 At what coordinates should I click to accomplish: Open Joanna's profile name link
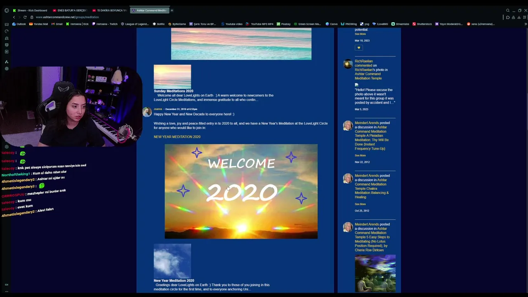[x=158, y=109]
